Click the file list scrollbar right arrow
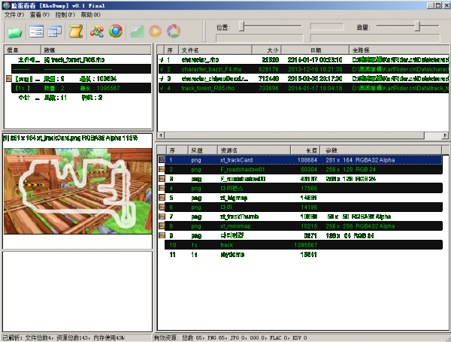The width and height of the screenshot is (451, 342). coord(445,135)
